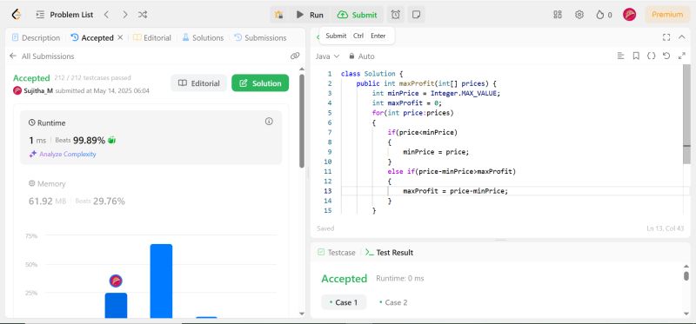Click the debugger icon beside Run

click(278, 15)
